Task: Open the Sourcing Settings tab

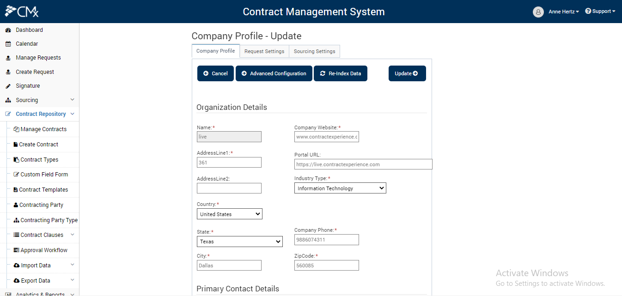Action: pos(314,51)
